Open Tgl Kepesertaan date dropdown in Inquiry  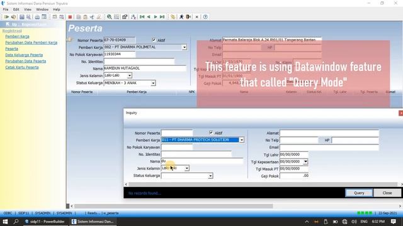pos(305,162)
